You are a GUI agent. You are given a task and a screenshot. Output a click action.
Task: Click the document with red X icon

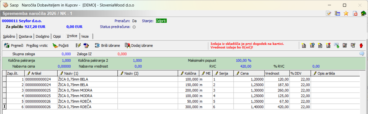pos(355,14)
